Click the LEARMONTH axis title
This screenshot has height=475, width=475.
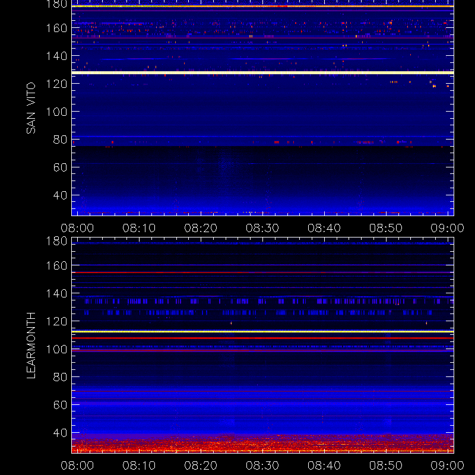tap(31, 346)
